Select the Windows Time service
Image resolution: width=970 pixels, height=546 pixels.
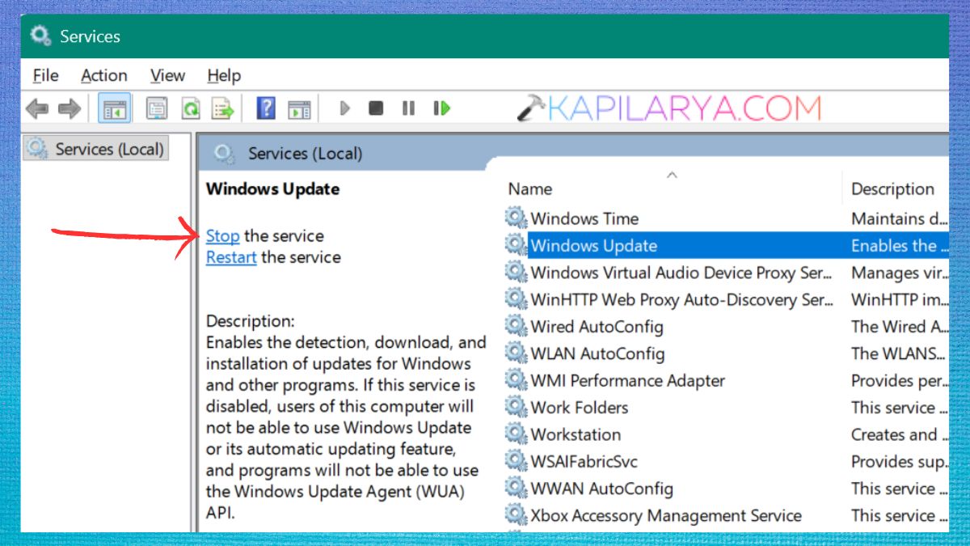click(584, 218)
